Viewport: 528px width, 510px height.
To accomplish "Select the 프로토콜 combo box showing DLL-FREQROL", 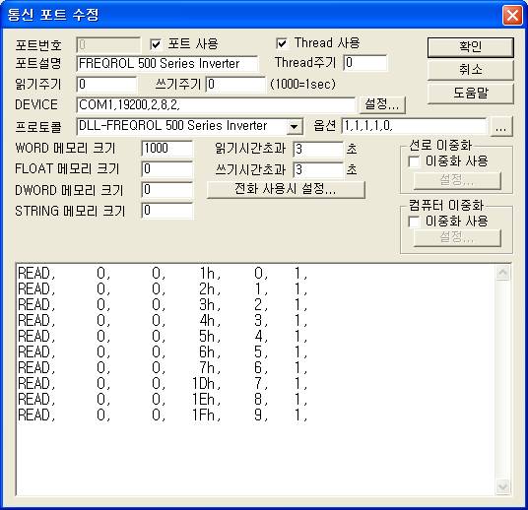I will pos(190,127).
